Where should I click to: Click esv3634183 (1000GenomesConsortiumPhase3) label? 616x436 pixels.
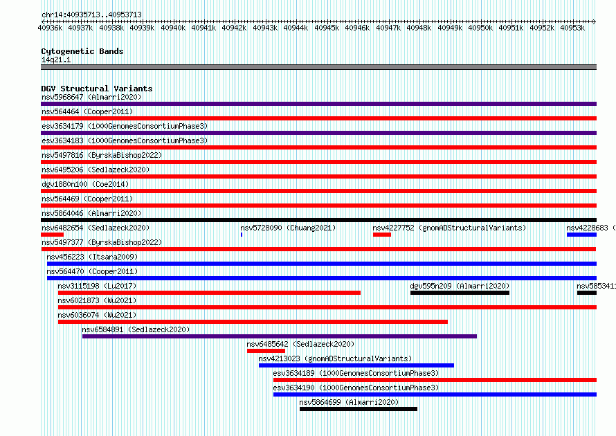tap(125, 140)
